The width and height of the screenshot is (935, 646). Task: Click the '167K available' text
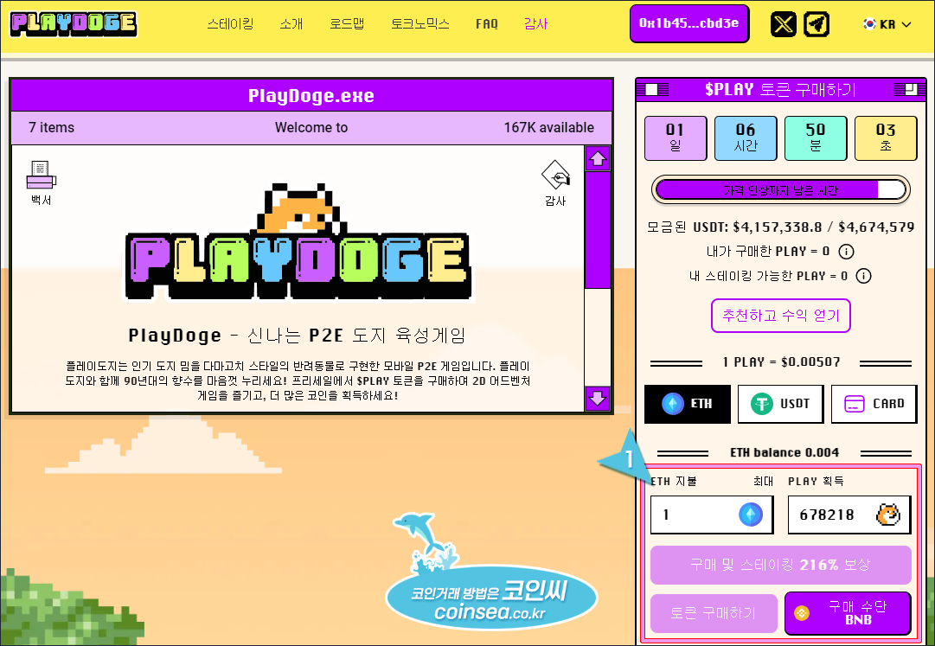point(548,127)
